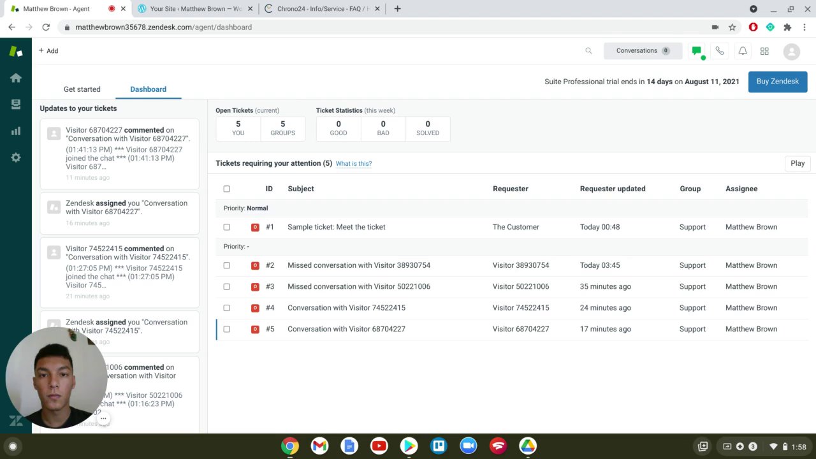Open the webcam bubble three-dot options

tap(103, 419)
